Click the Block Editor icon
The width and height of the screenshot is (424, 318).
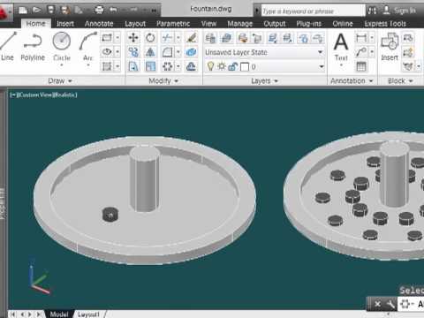click(x=408, y=52)
